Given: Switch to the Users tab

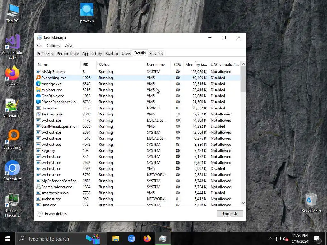Looking at the screenshot, I should tap(126, 54).
